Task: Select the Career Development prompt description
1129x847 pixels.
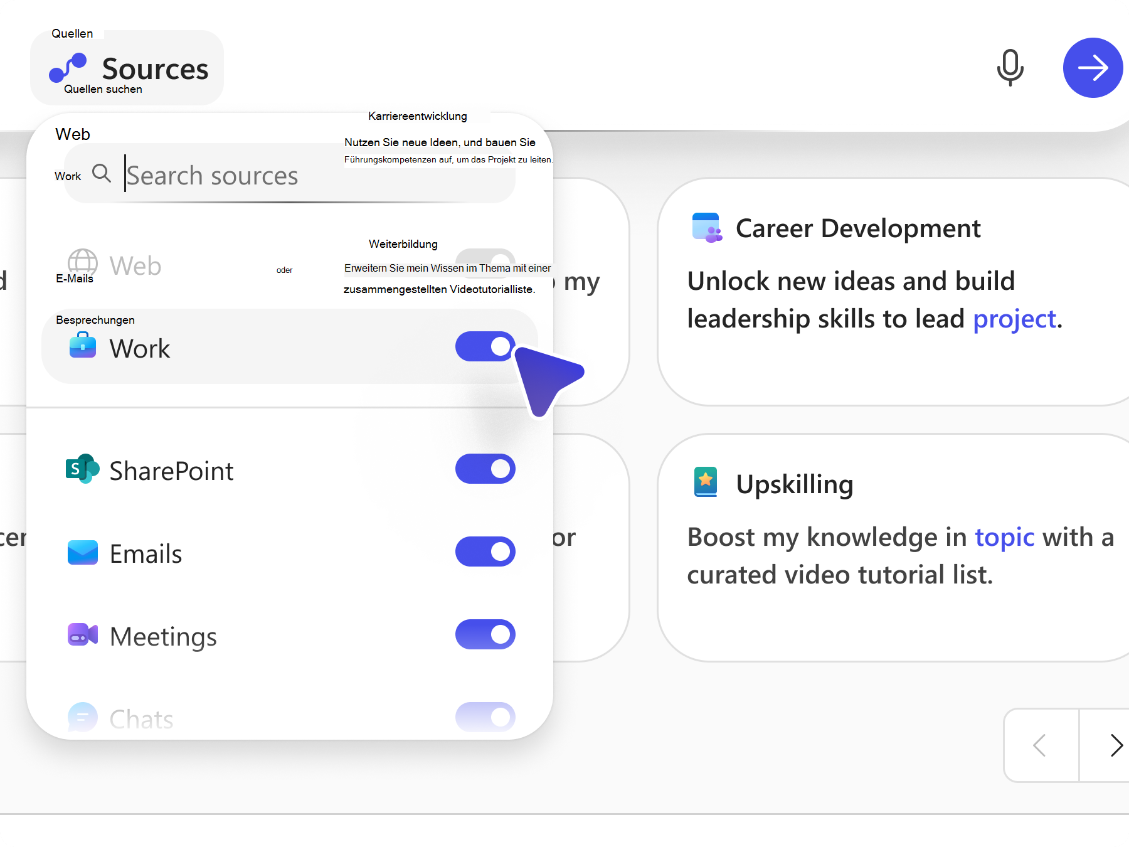Action: click(875, 300)
